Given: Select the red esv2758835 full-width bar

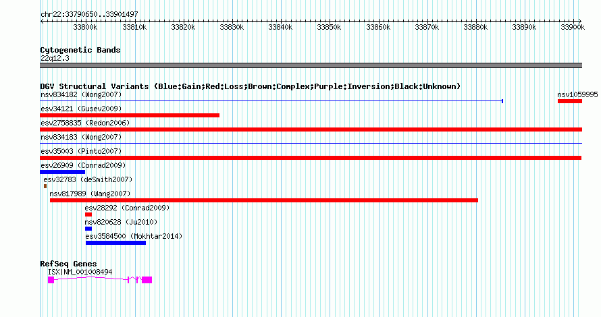Looking at the screenshot, I should click(311, 129).
